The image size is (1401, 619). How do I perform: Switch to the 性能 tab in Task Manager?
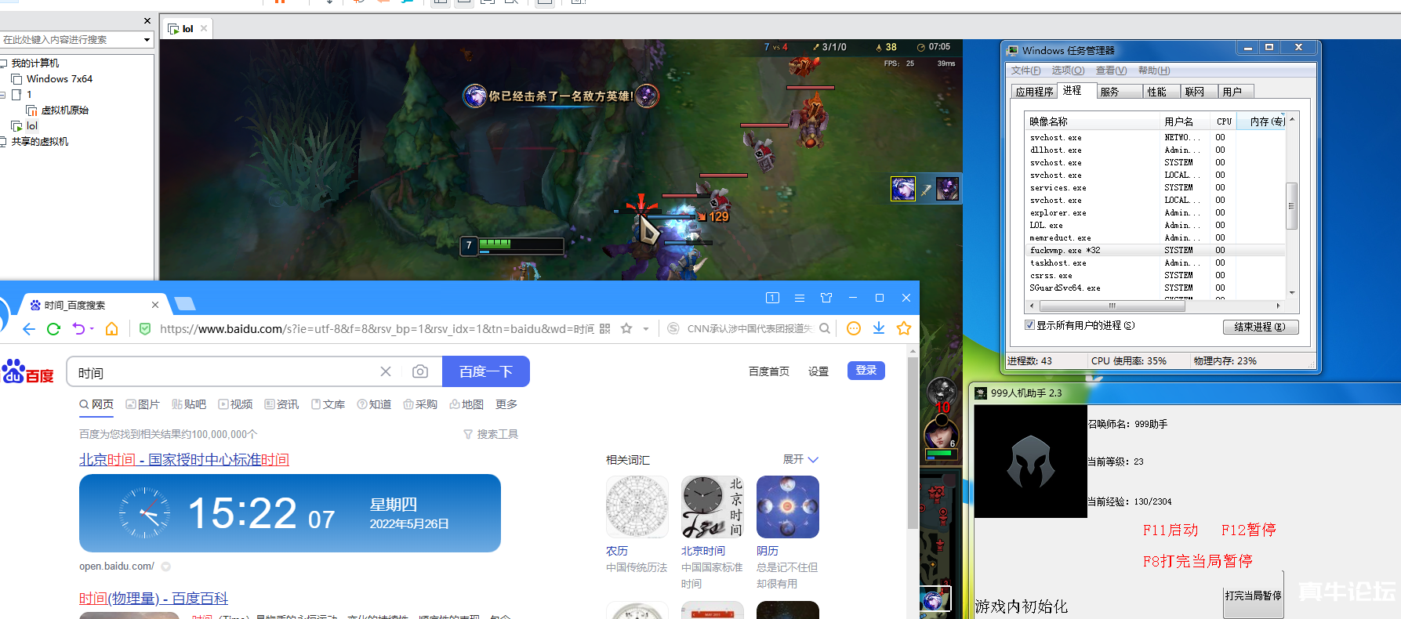coord(1156,92)
